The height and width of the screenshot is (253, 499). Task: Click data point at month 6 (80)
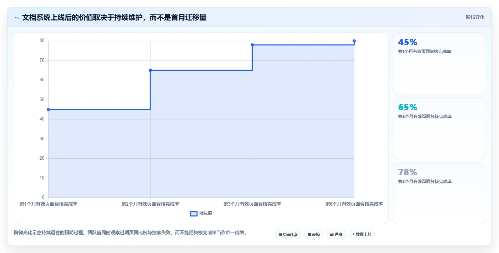(354, 41)
